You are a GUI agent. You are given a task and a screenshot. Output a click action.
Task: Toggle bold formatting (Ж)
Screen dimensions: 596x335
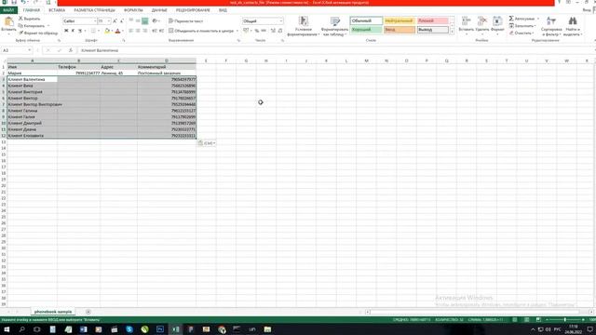tap(66, 31)
